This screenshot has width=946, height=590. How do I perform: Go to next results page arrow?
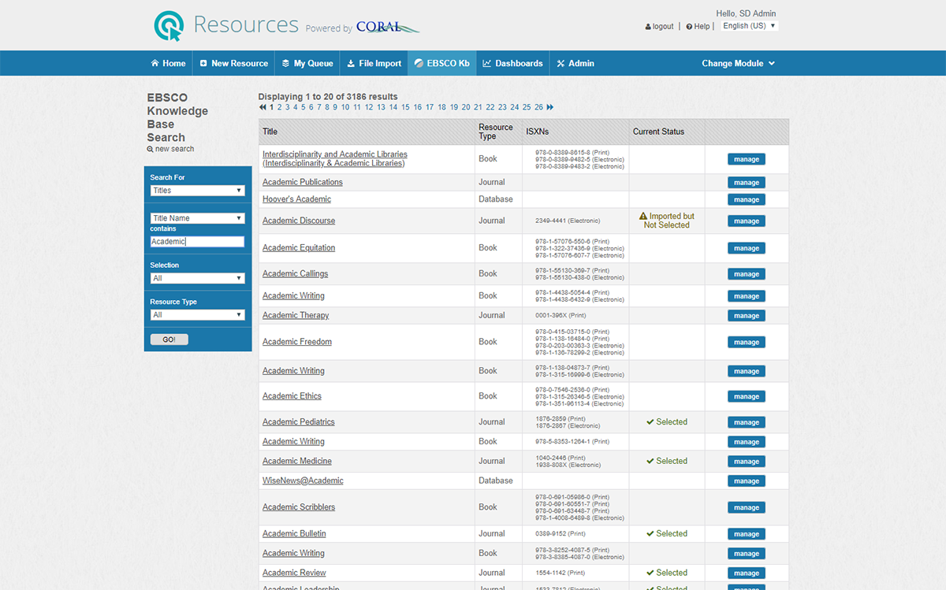click(549, 107)
